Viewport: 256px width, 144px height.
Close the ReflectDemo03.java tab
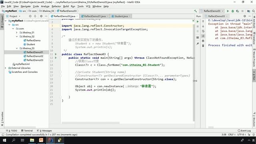(x=77, y=16)
